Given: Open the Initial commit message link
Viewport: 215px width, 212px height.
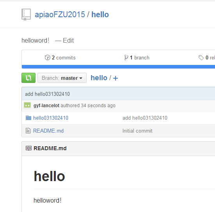Looking at the screenshot, I should pyautogui.click(x=137, y=131).
